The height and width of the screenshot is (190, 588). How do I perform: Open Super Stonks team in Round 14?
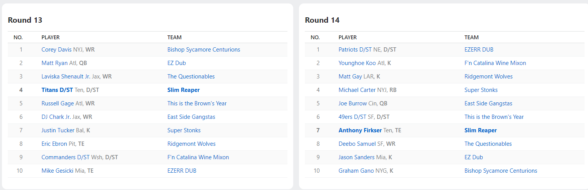(x=481, y=90)
